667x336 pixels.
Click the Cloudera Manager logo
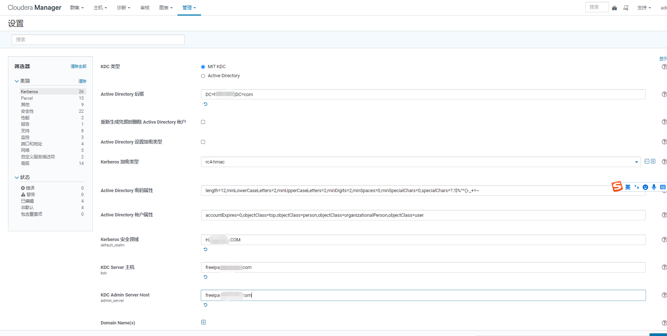(34, 7)
